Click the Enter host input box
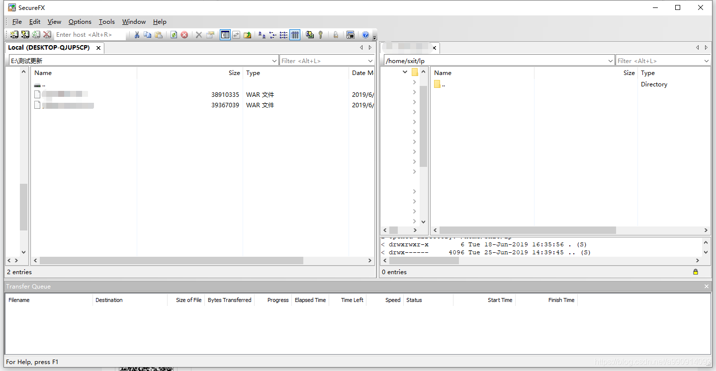 pos(89,35)
